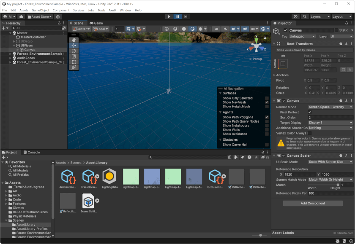Image resolution: width=355 pixels, height=244 pixels.
Task: Select the Hand tool in the Scene toolbar
Action: click(74, 40)
